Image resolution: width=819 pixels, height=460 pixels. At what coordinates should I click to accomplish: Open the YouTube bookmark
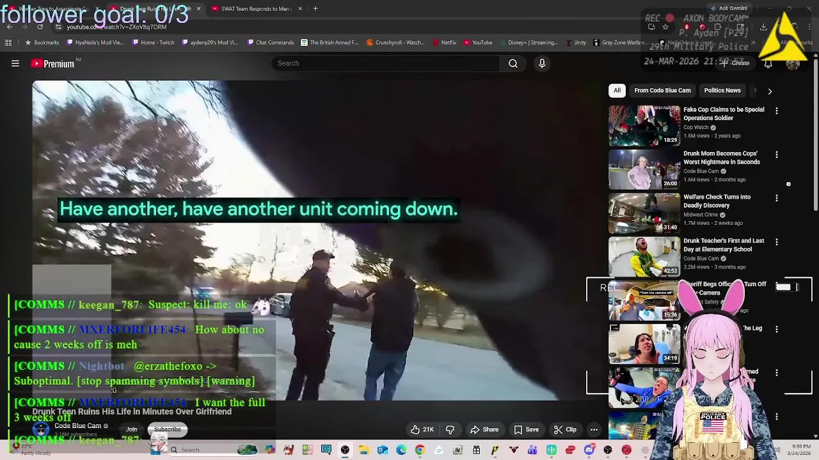(x=478, y=43)
